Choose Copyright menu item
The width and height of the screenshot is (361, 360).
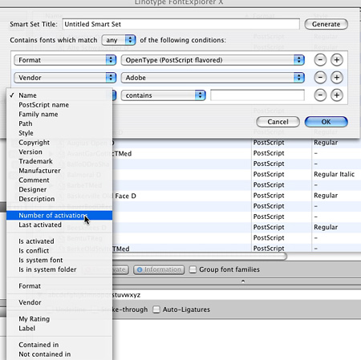(59, 143)
